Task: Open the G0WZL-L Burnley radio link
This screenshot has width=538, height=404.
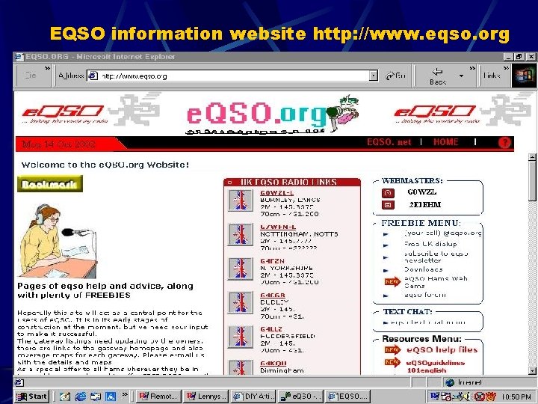Action: [276, 193]
